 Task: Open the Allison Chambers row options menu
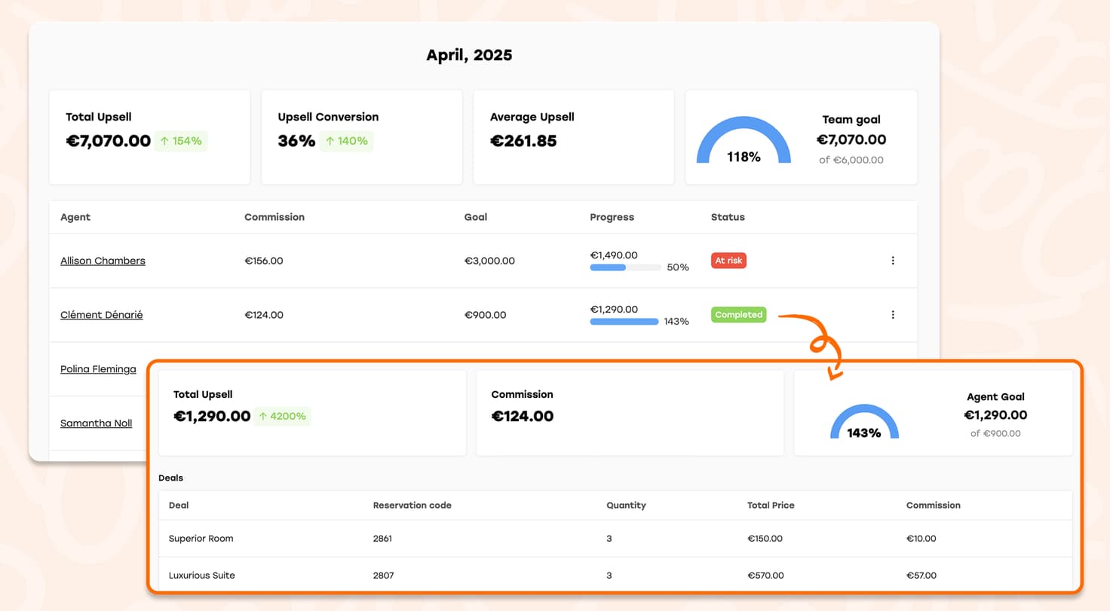click(893, 261)
